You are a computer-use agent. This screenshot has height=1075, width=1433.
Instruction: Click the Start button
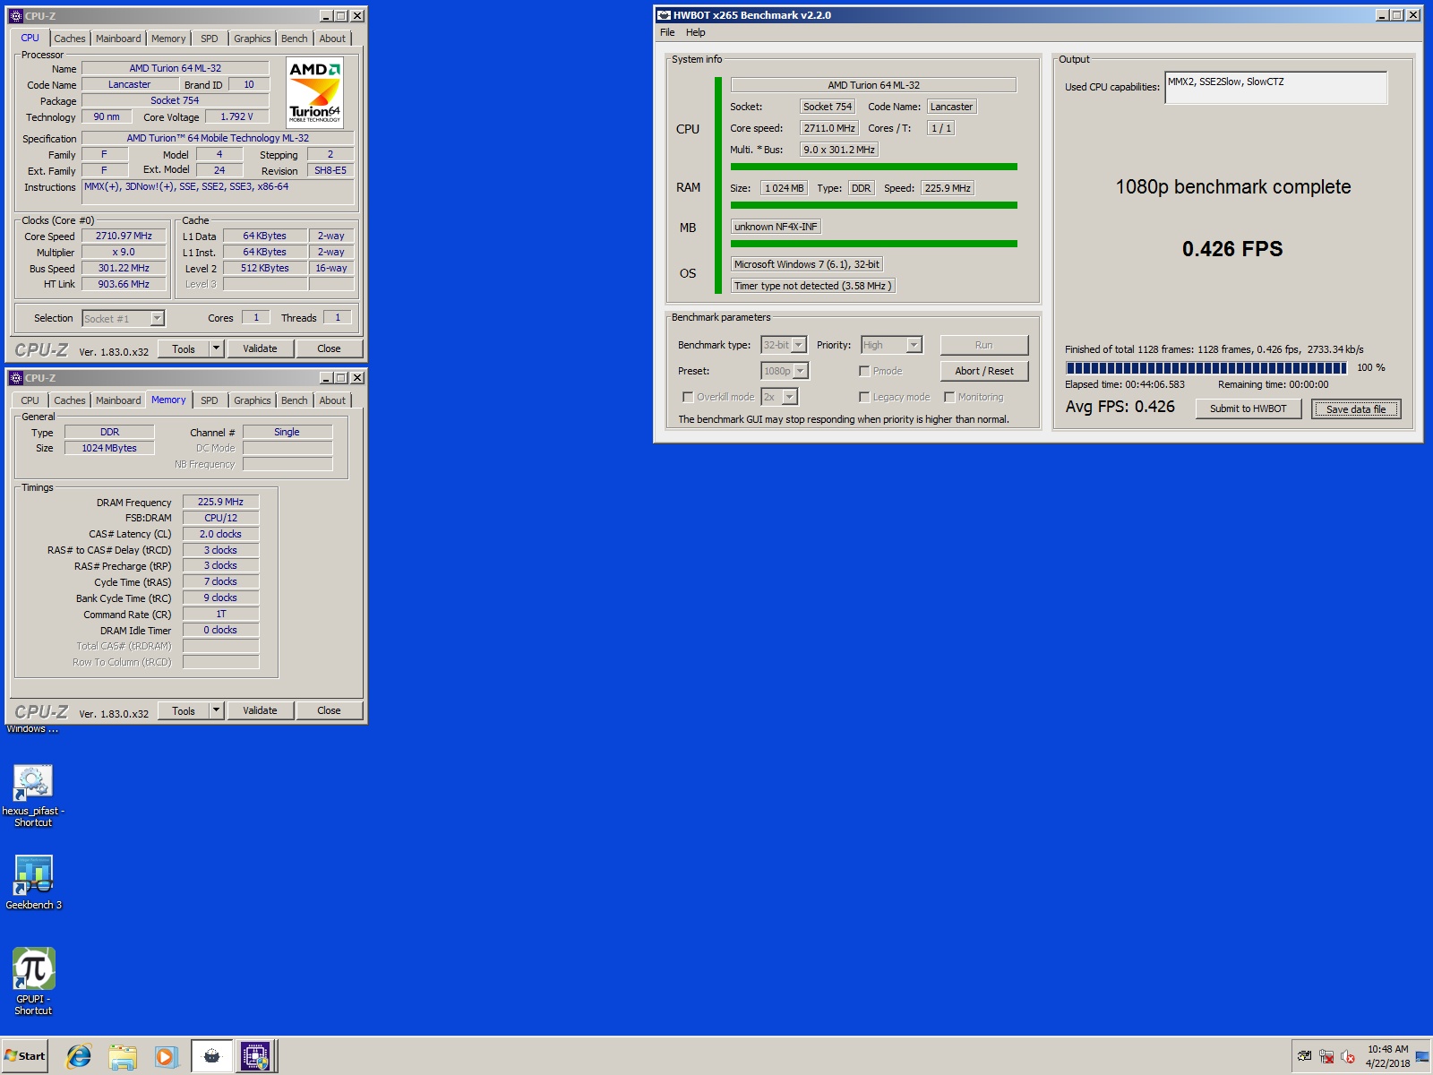pos(25,1056)
